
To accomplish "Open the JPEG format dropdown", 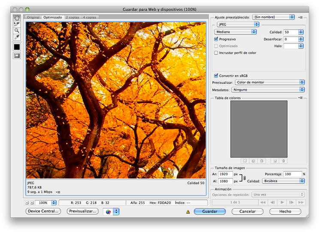I will tap(237, 24).
